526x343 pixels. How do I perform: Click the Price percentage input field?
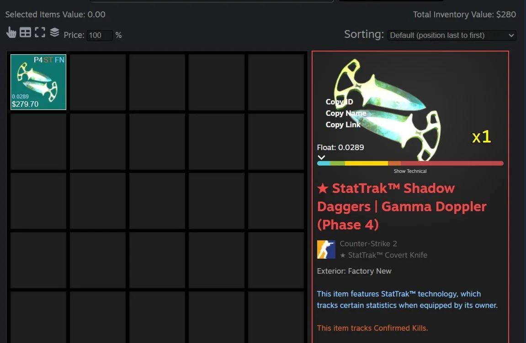pos(100,35)
